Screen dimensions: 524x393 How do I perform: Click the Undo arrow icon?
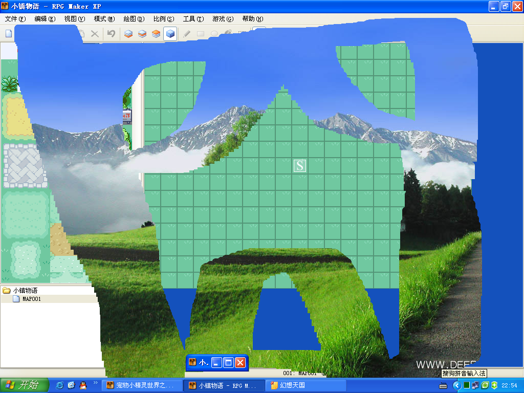pos(111,34)
